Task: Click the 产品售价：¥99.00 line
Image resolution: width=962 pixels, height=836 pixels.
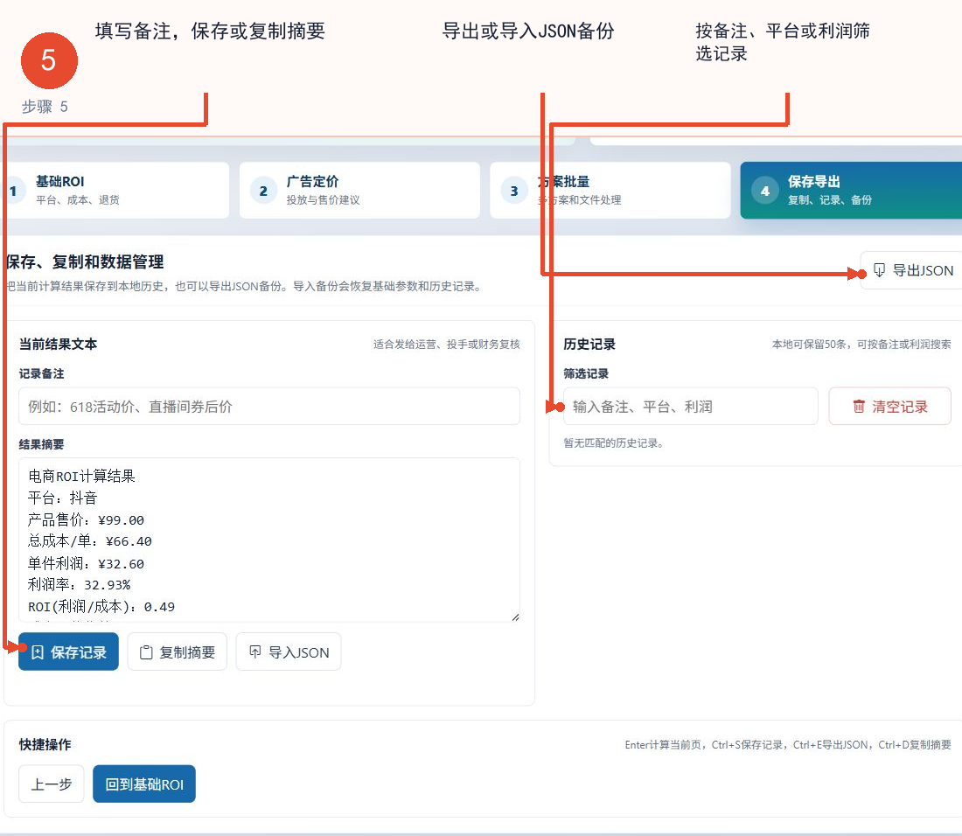Action: [x=86, y=519]
